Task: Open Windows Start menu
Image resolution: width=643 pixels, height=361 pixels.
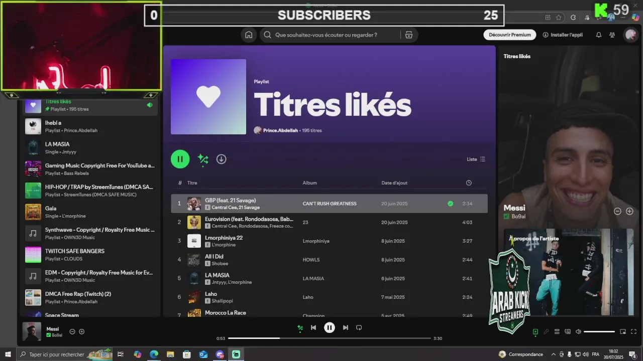Action: click(x=8, y=354)
